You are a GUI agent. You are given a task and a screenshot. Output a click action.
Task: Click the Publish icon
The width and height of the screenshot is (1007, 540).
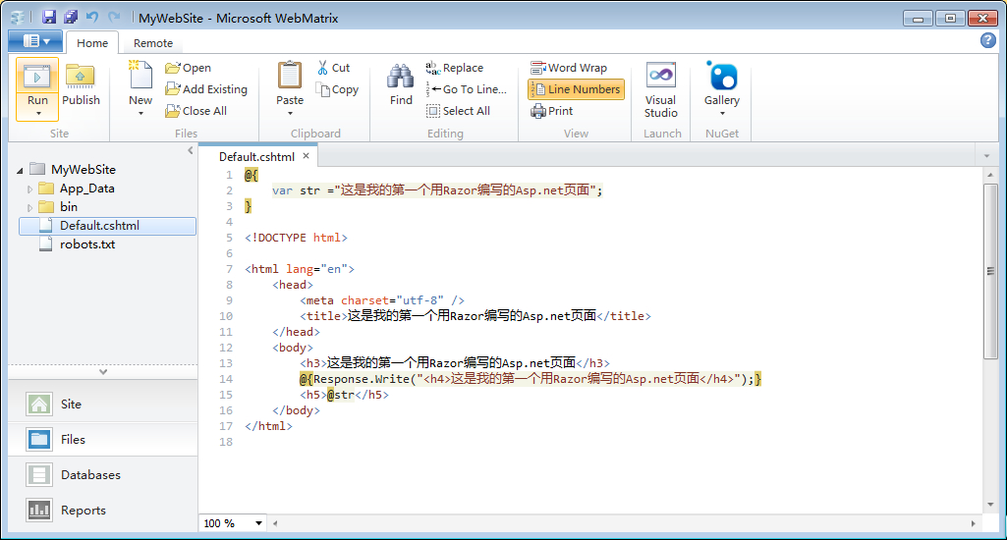[x=81, y=77]
